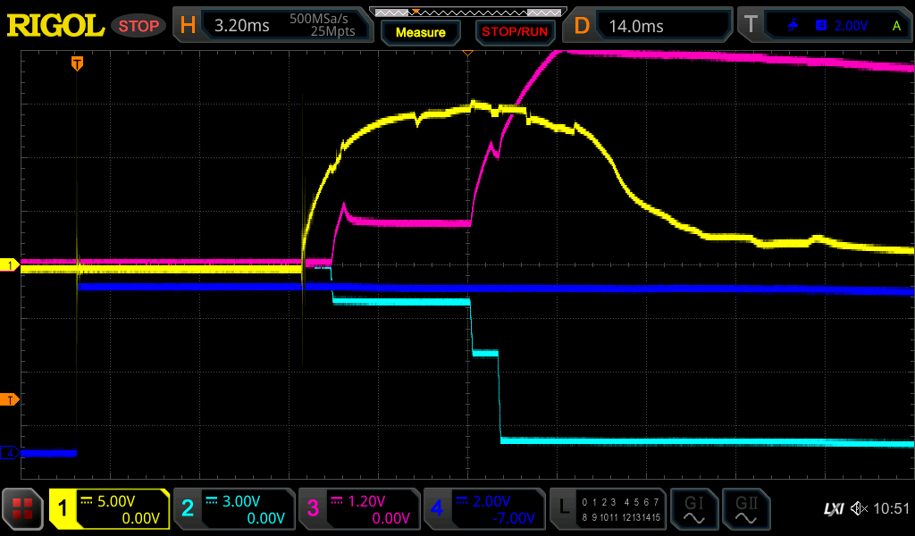Select the channel 4 ground level marker
Screen dimensions: 915x536
[x=11, y=453]
